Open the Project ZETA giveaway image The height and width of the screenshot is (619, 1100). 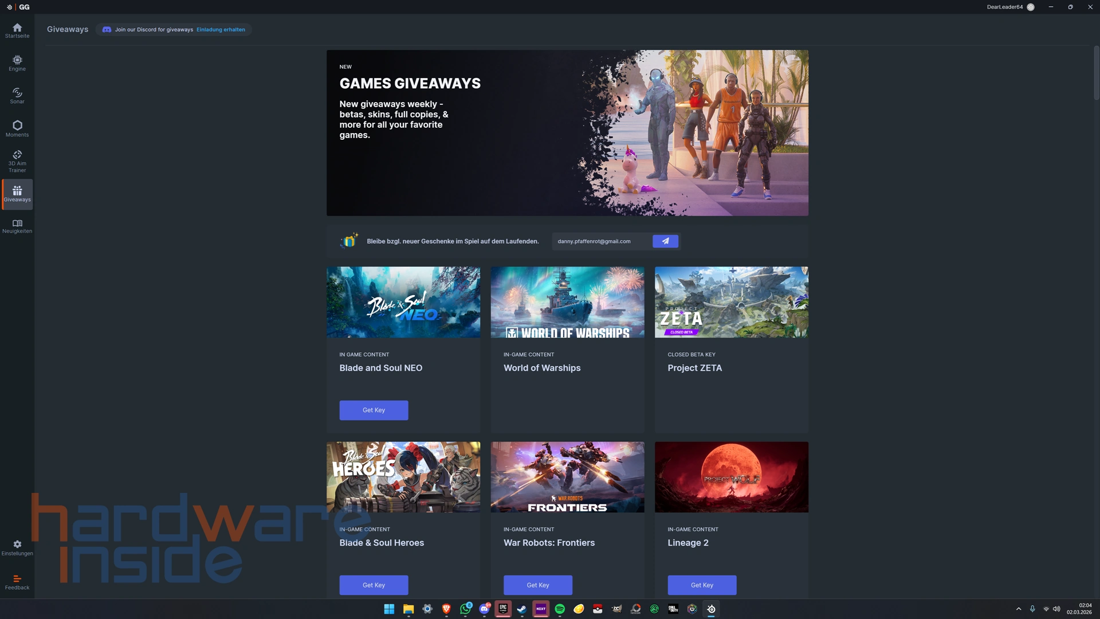click(731, 302)
